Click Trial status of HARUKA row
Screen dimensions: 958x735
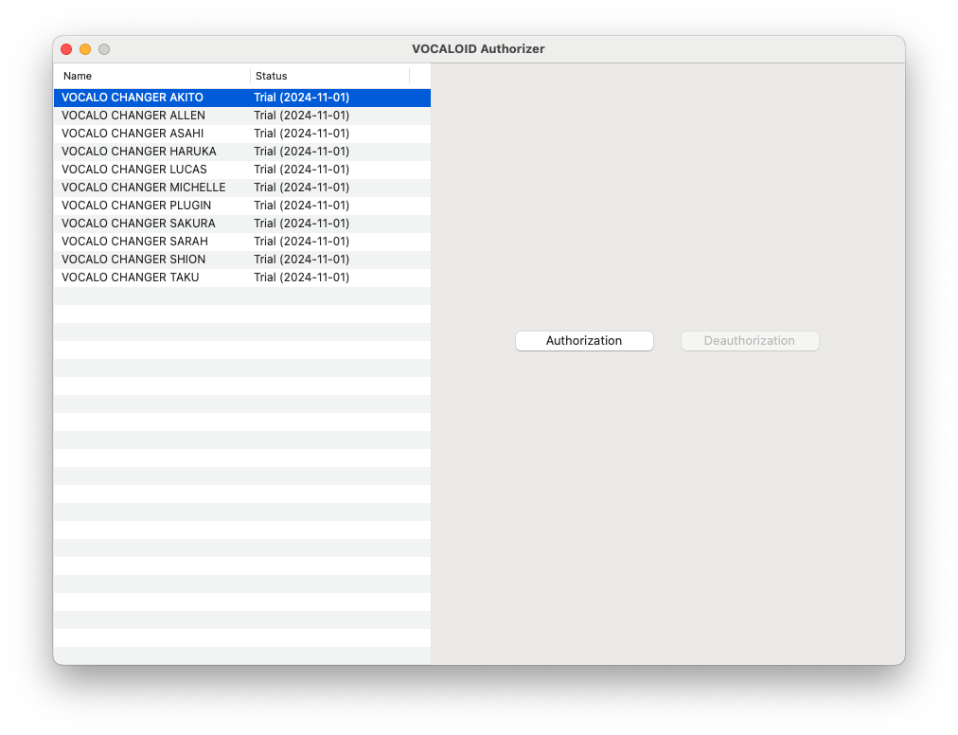point(301,152)
